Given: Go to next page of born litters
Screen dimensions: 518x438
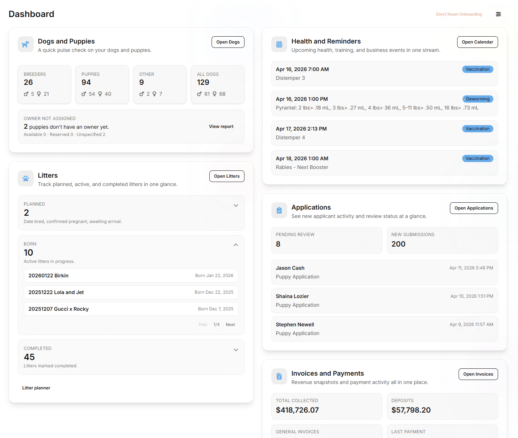Looking at the screenshot, I should tap(230, 325).
